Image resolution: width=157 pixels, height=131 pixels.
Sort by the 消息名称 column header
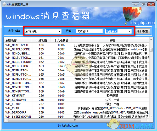[18, 40]
